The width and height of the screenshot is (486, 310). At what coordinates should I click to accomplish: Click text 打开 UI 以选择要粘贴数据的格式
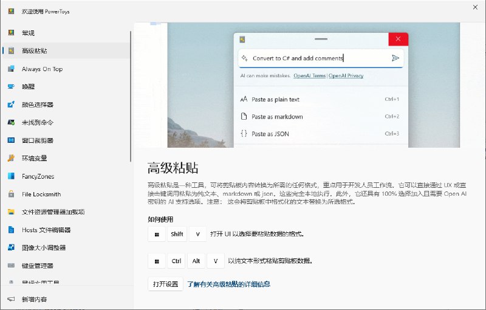coord(257,234)
